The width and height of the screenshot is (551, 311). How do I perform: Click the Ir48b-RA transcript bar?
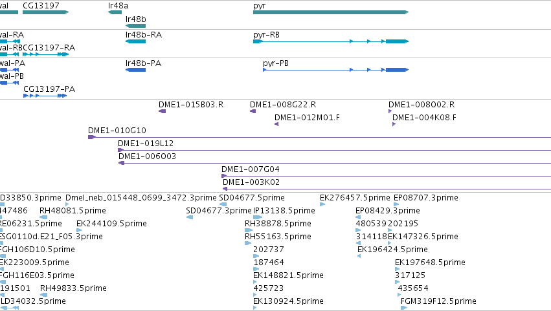click(x=135, y=41)
